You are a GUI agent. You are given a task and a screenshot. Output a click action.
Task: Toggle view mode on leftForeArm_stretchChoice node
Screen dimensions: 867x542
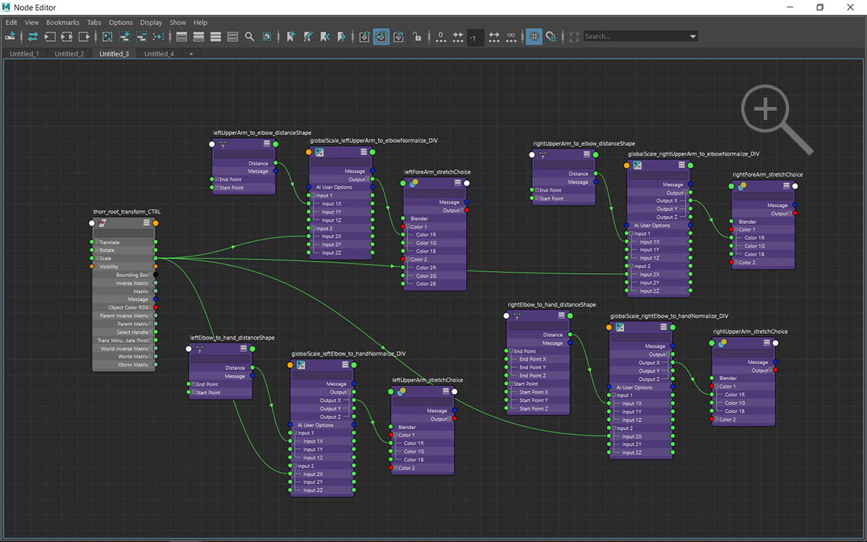pyautogui.click(x=457, y=184)
